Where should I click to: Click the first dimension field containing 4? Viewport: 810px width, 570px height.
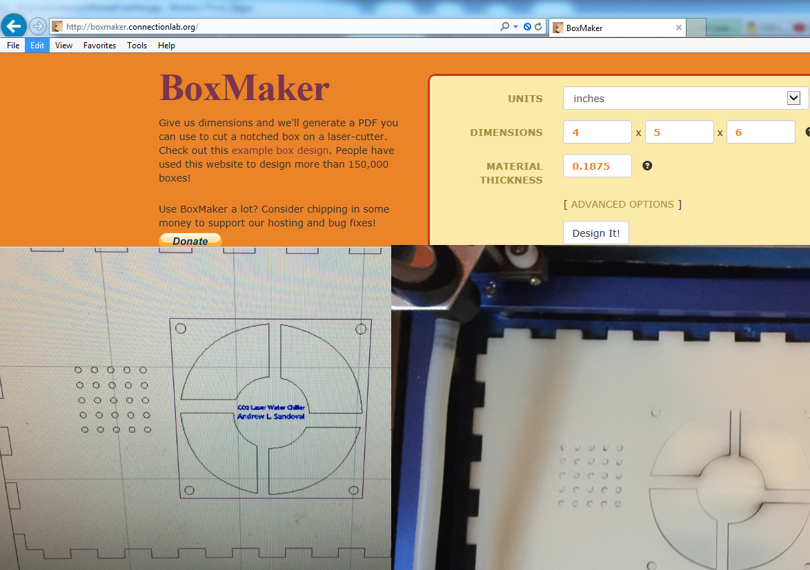[x=597, y=132]
